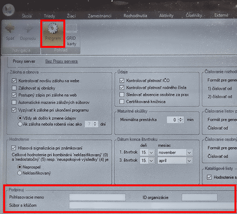Adjust Minimálna prestávka minutes stepper
Screen dimensions: 237x214
(181, 120)
